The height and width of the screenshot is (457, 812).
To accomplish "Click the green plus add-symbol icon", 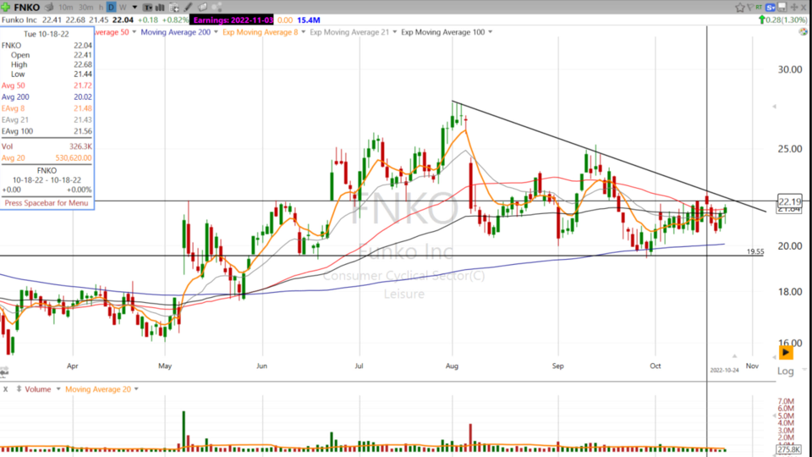I will click(6, 8).
